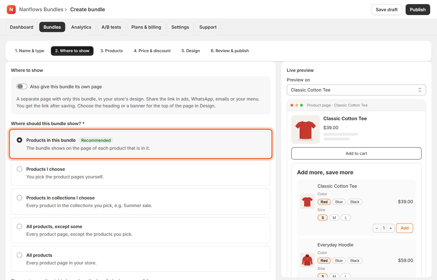Viewport: 437px width, 280px height.
Task: Open the Classic Cotton Tee product image
Action: 305,129
